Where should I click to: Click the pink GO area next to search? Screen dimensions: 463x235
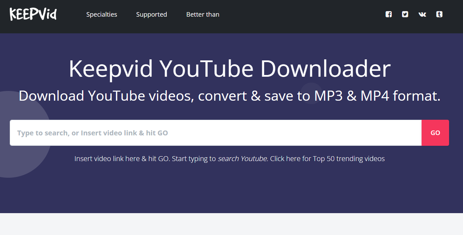tap(435, 133)
